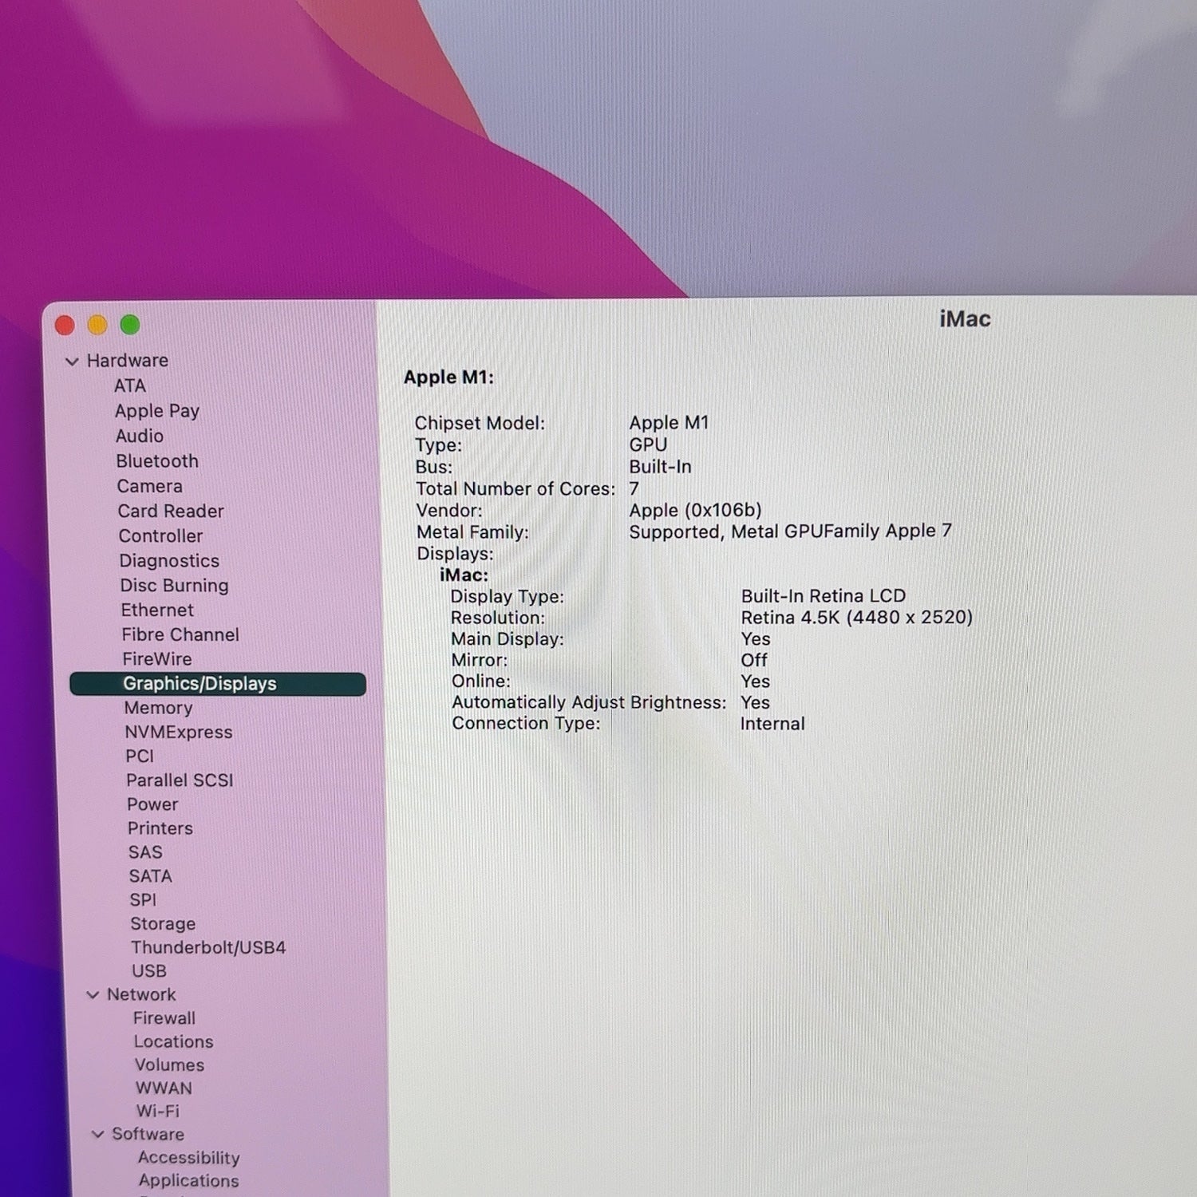
Task: Collapse the Network section chevron
Action: pos(93,995)
